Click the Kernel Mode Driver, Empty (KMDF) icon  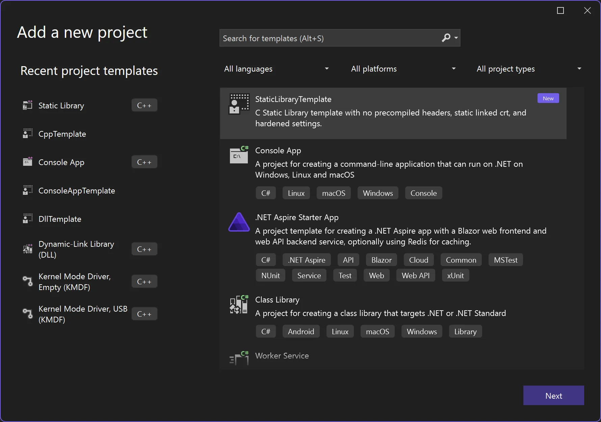(x=27, y=282)
